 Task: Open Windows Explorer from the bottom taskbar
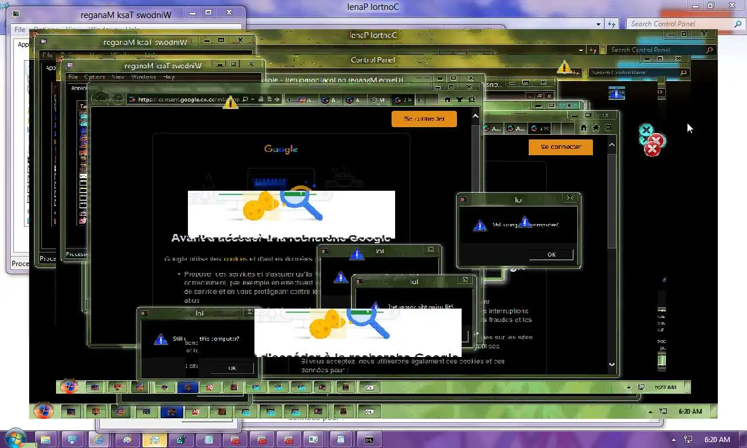[45, 439]
